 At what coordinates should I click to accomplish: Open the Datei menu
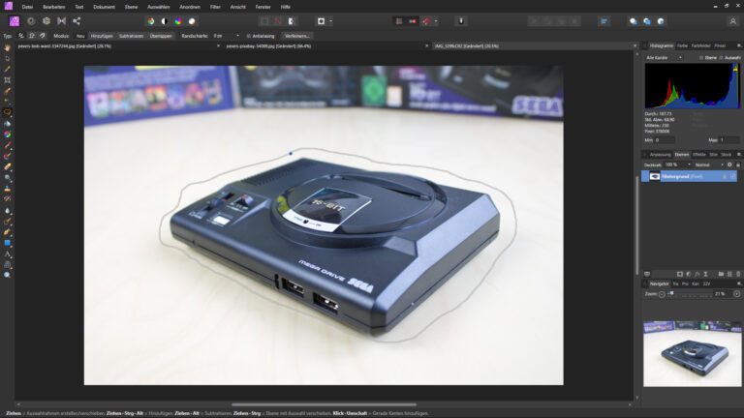(27, 7)
